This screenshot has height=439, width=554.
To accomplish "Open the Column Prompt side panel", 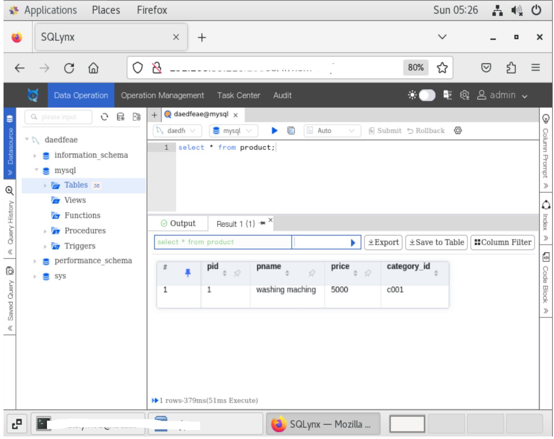I will click(x=546, y=150).
